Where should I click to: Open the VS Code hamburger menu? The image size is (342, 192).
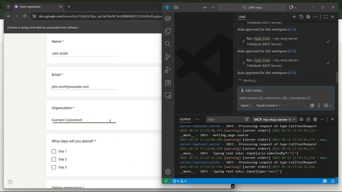176,7
